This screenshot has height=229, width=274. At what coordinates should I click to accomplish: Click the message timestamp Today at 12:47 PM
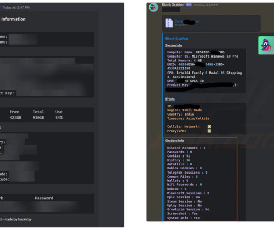pyautogui.click(x=16, y=8)
